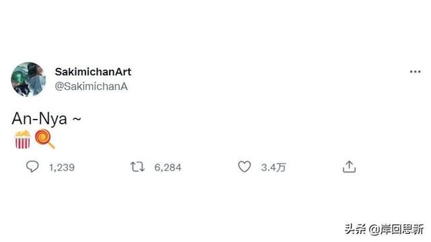This screenshot has width=431, height=242.
Task: Click the @ symbol in @SakimichanA
Action: pos(59,87)
